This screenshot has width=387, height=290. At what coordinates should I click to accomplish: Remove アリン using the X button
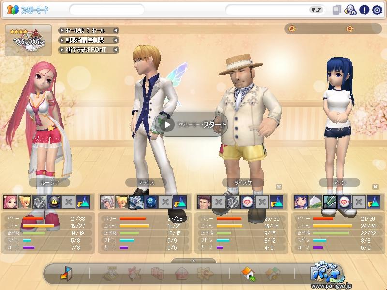click(x=375, y=187)
